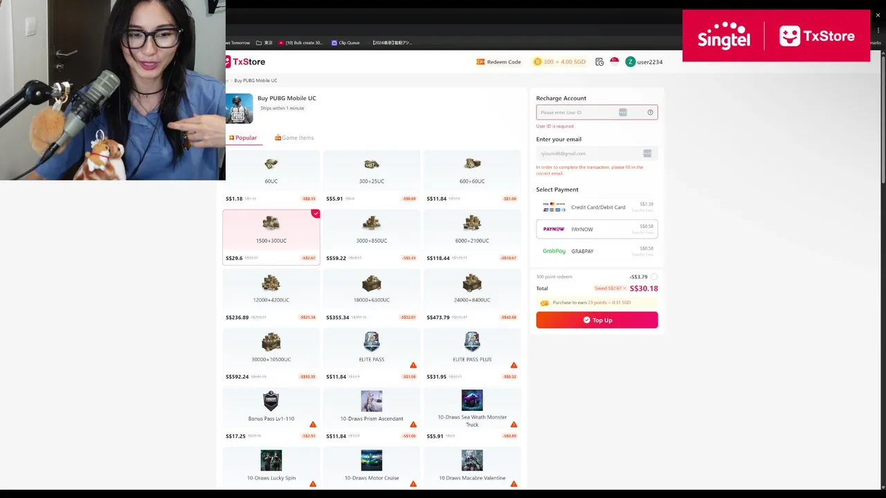Click the warning triangle on ELITE PASS PLUS
The width and height of the screenshot is (886, 498).
click(514, 365)
